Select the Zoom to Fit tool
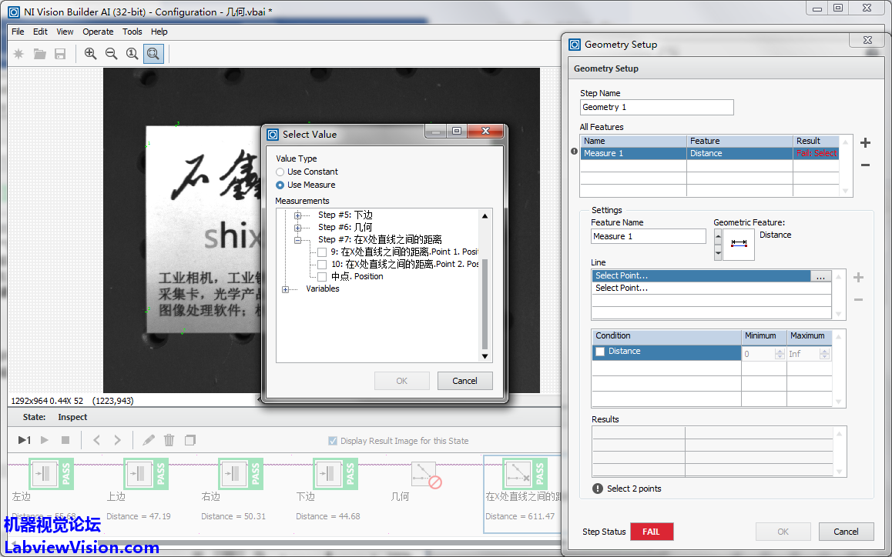This screenshot has width=892, height=557. point(153,54)
